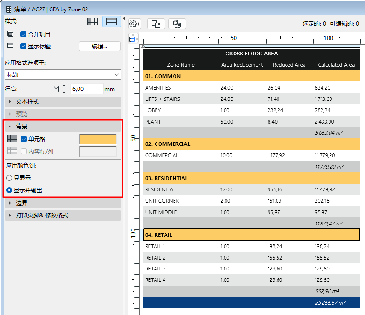Click the Zone Name column header
The image size is (365, 315).
point(181,65)
